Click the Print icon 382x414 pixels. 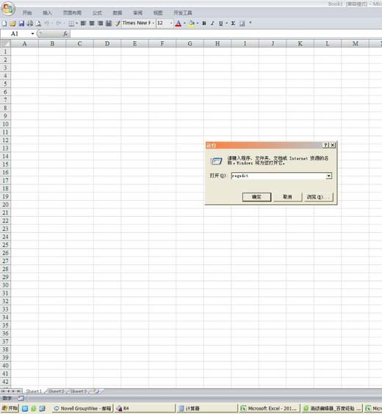coord(30,24)
